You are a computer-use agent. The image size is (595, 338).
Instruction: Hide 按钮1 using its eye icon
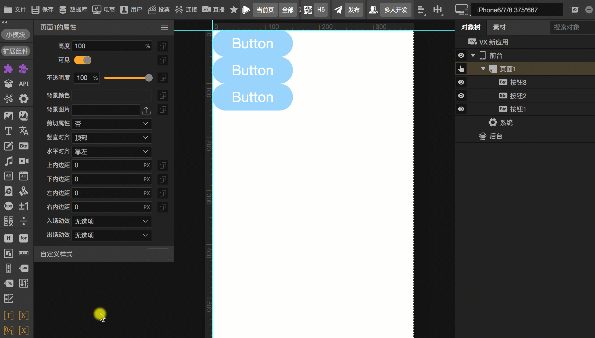pyautogui.click(x=461, y=109)
